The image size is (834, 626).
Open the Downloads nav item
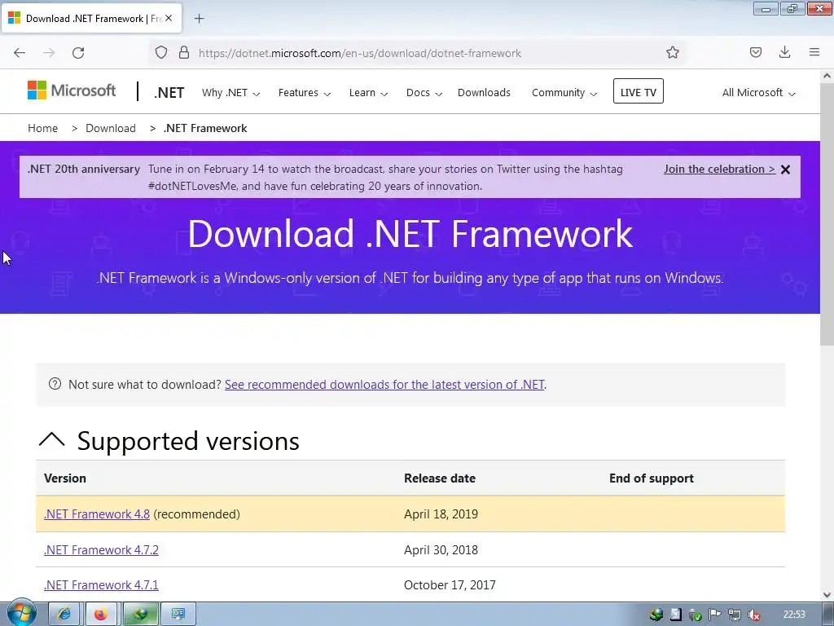tap(484, 93)
